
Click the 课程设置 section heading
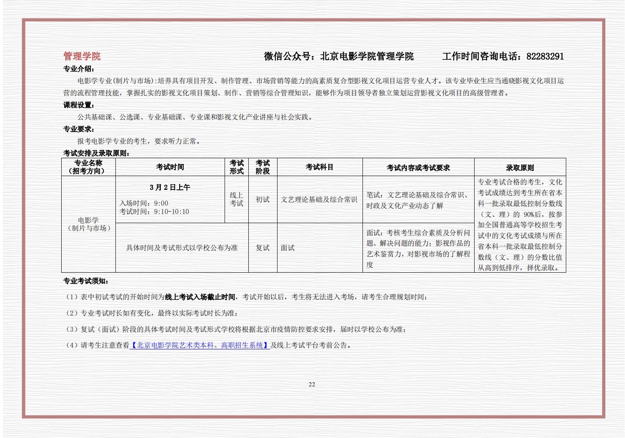pyautogui.click(x=79, y=105)
